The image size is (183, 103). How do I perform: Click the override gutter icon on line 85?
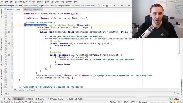[9, 32]
